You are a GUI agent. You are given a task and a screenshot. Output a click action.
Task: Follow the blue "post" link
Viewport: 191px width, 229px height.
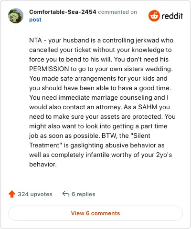pos(35,20)
